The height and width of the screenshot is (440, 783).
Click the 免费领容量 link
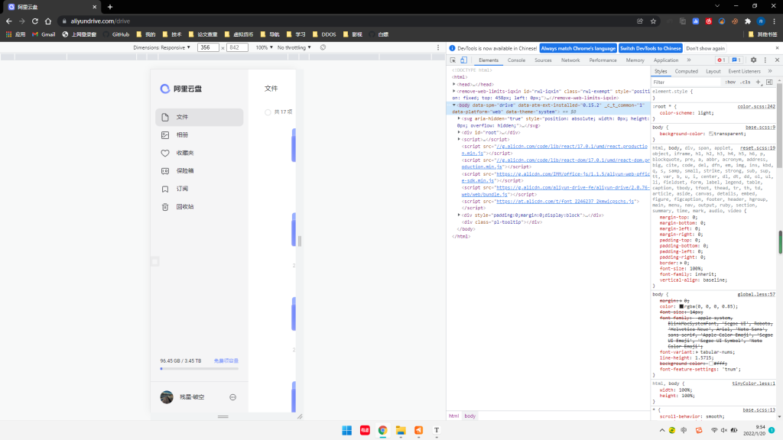click(226, 361)
